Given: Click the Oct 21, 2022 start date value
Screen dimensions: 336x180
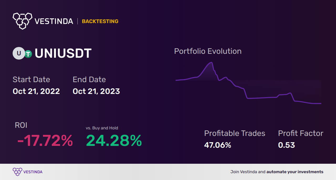Looking at the screenshot, I should click(36, 91).
